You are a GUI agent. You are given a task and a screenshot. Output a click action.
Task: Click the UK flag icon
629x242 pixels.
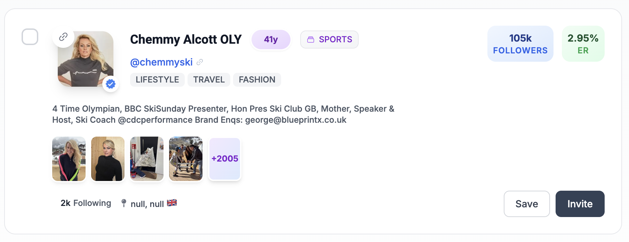click(x=172, y=203)
